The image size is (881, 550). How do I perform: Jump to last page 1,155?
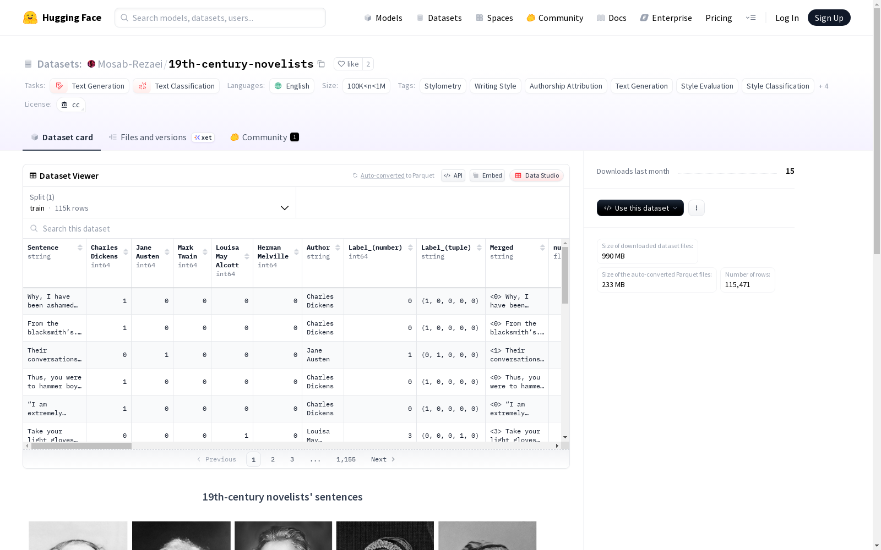pyautogui.click(x=346, y=459)
